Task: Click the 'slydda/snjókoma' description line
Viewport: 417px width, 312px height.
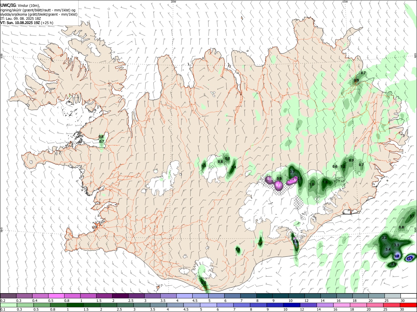Action: 39,14
